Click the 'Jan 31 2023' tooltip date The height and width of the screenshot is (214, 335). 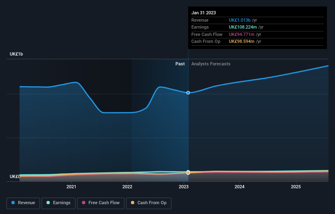(x=204, y=13)
